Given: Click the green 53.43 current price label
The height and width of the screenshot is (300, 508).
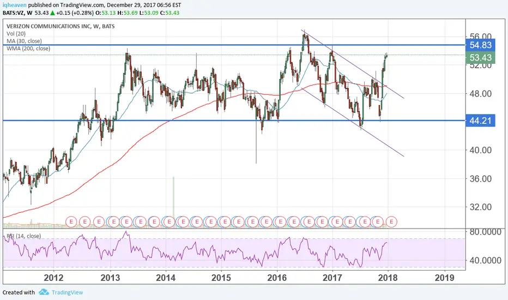Looking at the screenshot, I should point(480,58).
